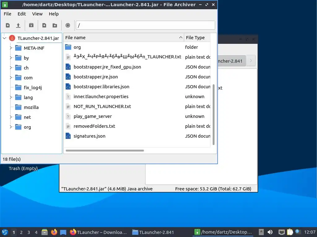Click the Open Archive upload-arrow icon
Viewport: 317px width, 237px height.
tap(18, 25)
